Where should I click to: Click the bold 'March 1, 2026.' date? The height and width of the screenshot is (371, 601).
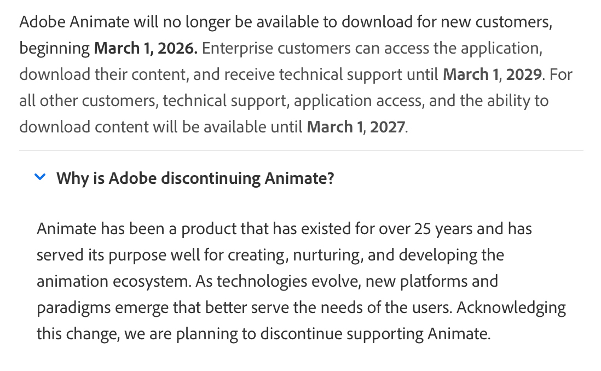pyautogui.click(x=145, y=48)
